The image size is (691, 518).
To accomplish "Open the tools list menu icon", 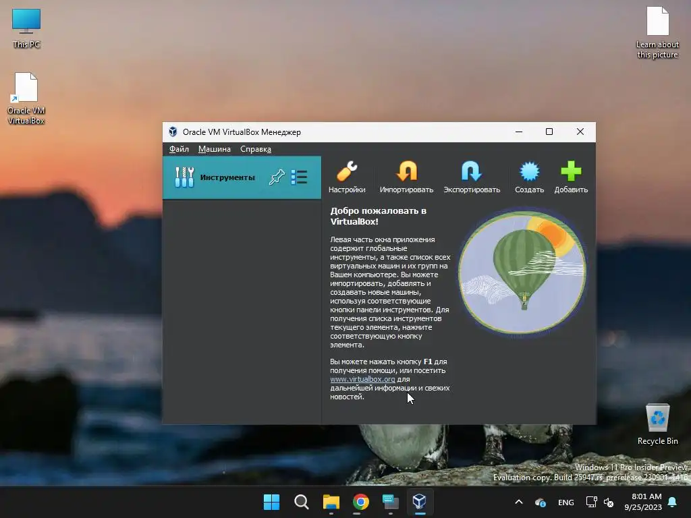I will (299, 177).
